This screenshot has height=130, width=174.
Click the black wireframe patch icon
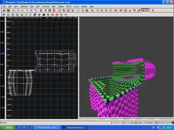click(x=134, y=10)
